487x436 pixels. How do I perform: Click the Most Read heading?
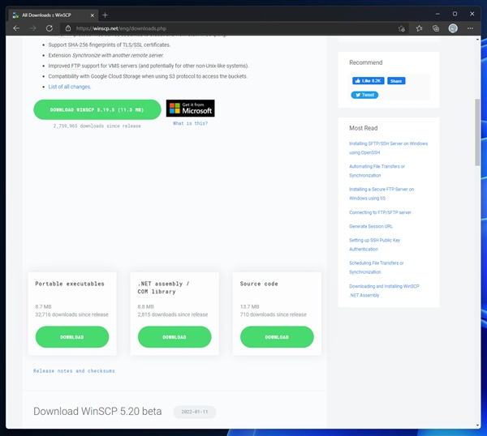tap(364, 128)
